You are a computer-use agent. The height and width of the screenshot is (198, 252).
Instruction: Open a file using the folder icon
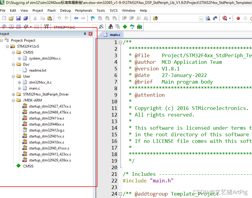pyautogui.click(x=11, y=18)
